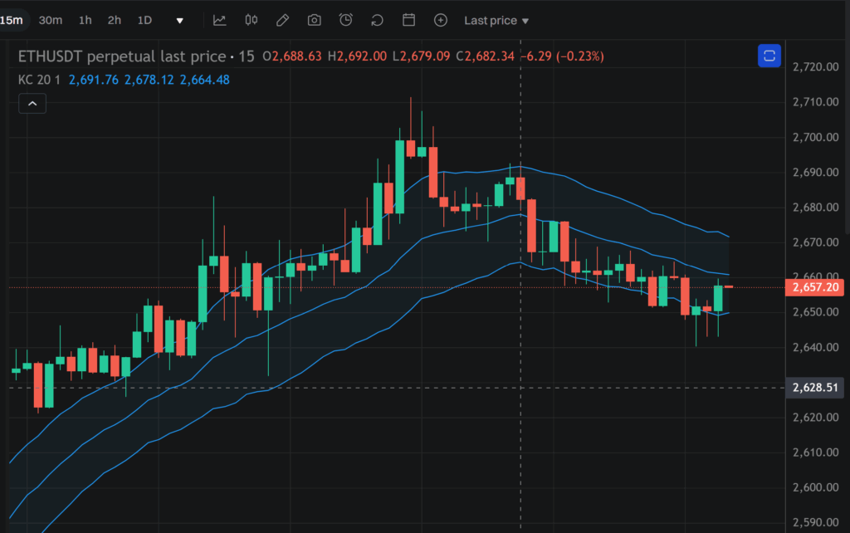The image size is (850, 533).
Task: Open the alert clock icon
Action: tap(345, 20)
